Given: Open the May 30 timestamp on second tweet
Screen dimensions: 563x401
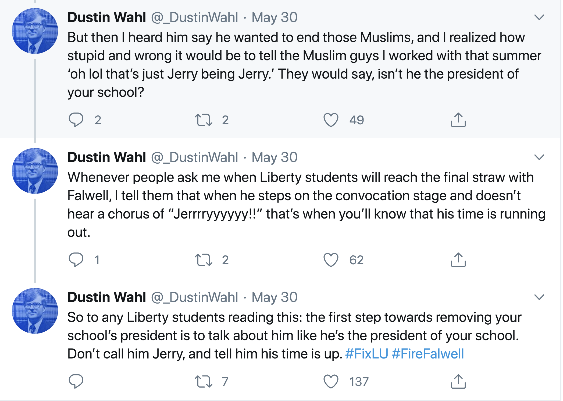Looking at the screenshot, I should (x=275, y=157).
